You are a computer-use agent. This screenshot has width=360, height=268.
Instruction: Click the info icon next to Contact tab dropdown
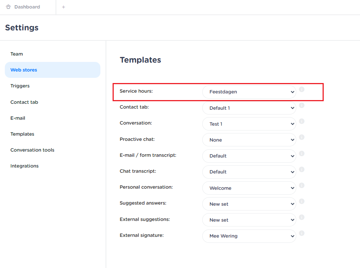[x=301, y=105]
